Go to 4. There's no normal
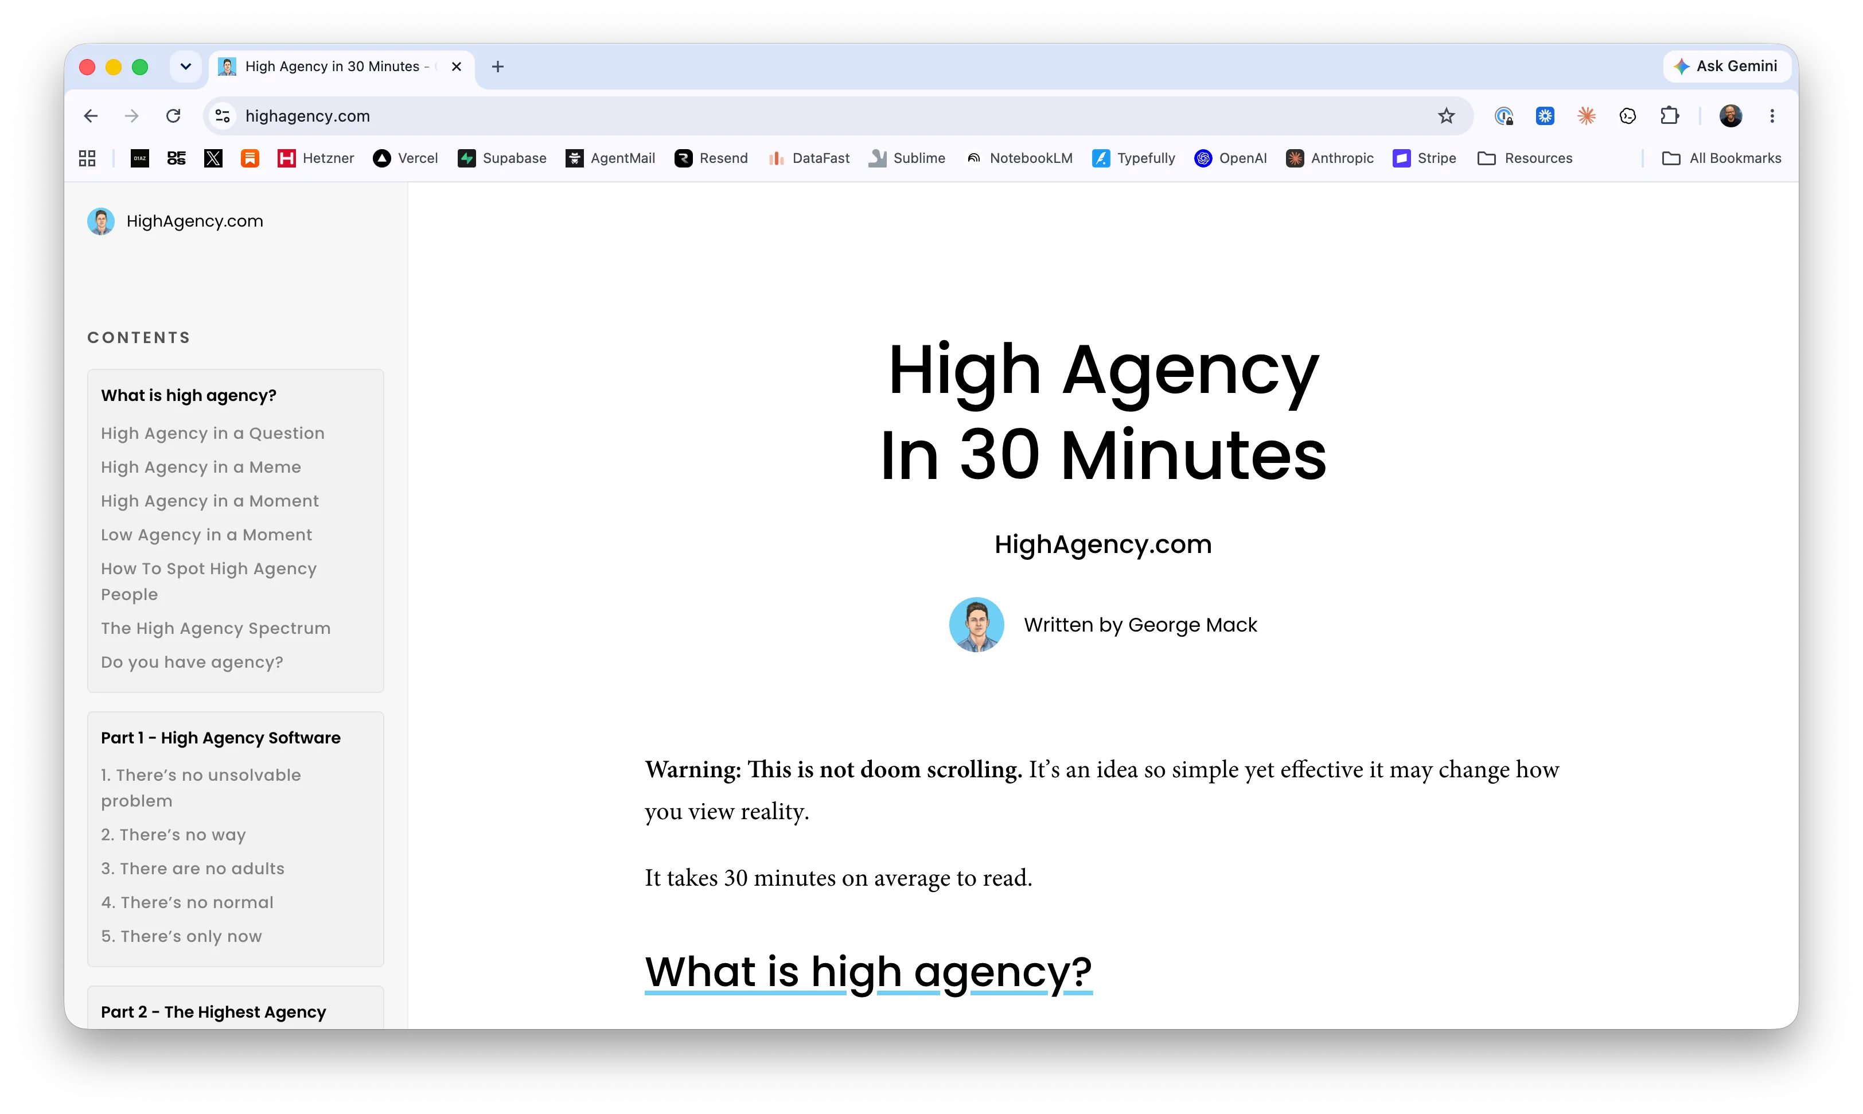 coord(187,902)
